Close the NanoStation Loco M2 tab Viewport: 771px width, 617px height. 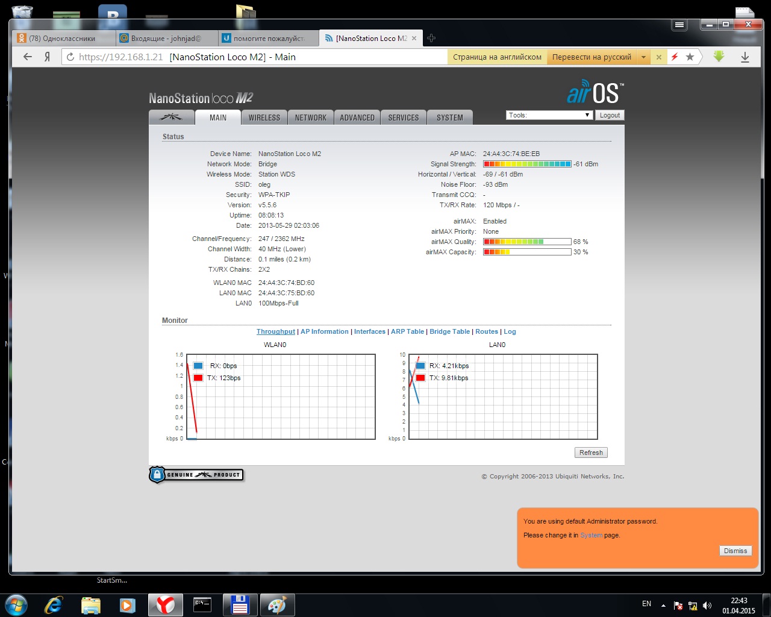click(x=414, y=38)
